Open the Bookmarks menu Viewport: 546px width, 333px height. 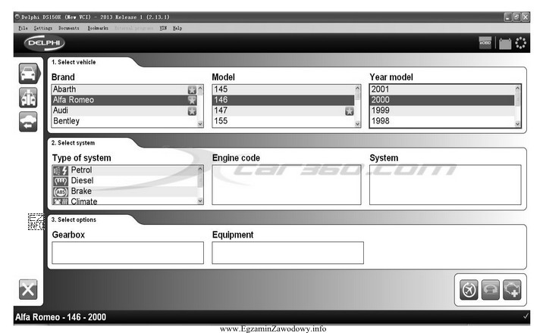(98, 28)
